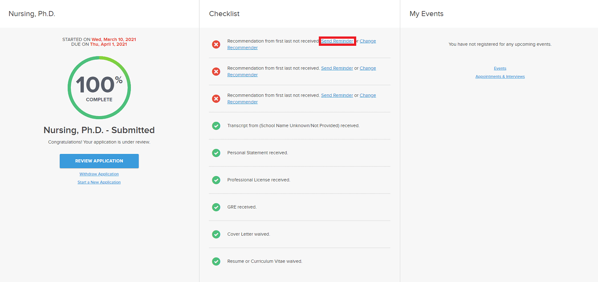Click green check icon beside GRE received
Viewport: 598px width, 282px height.
216,207
